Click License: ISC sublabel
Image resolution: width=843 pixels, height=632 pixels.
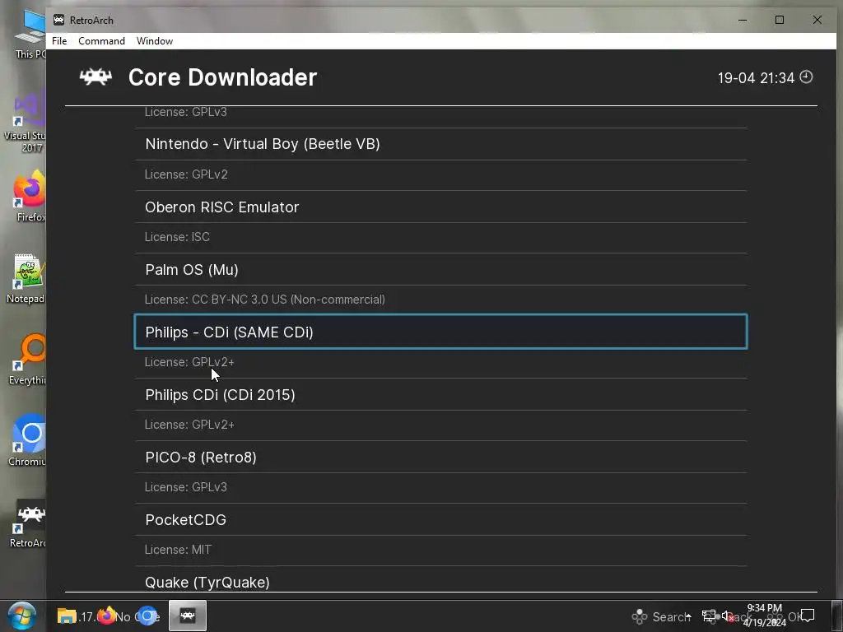177,237
